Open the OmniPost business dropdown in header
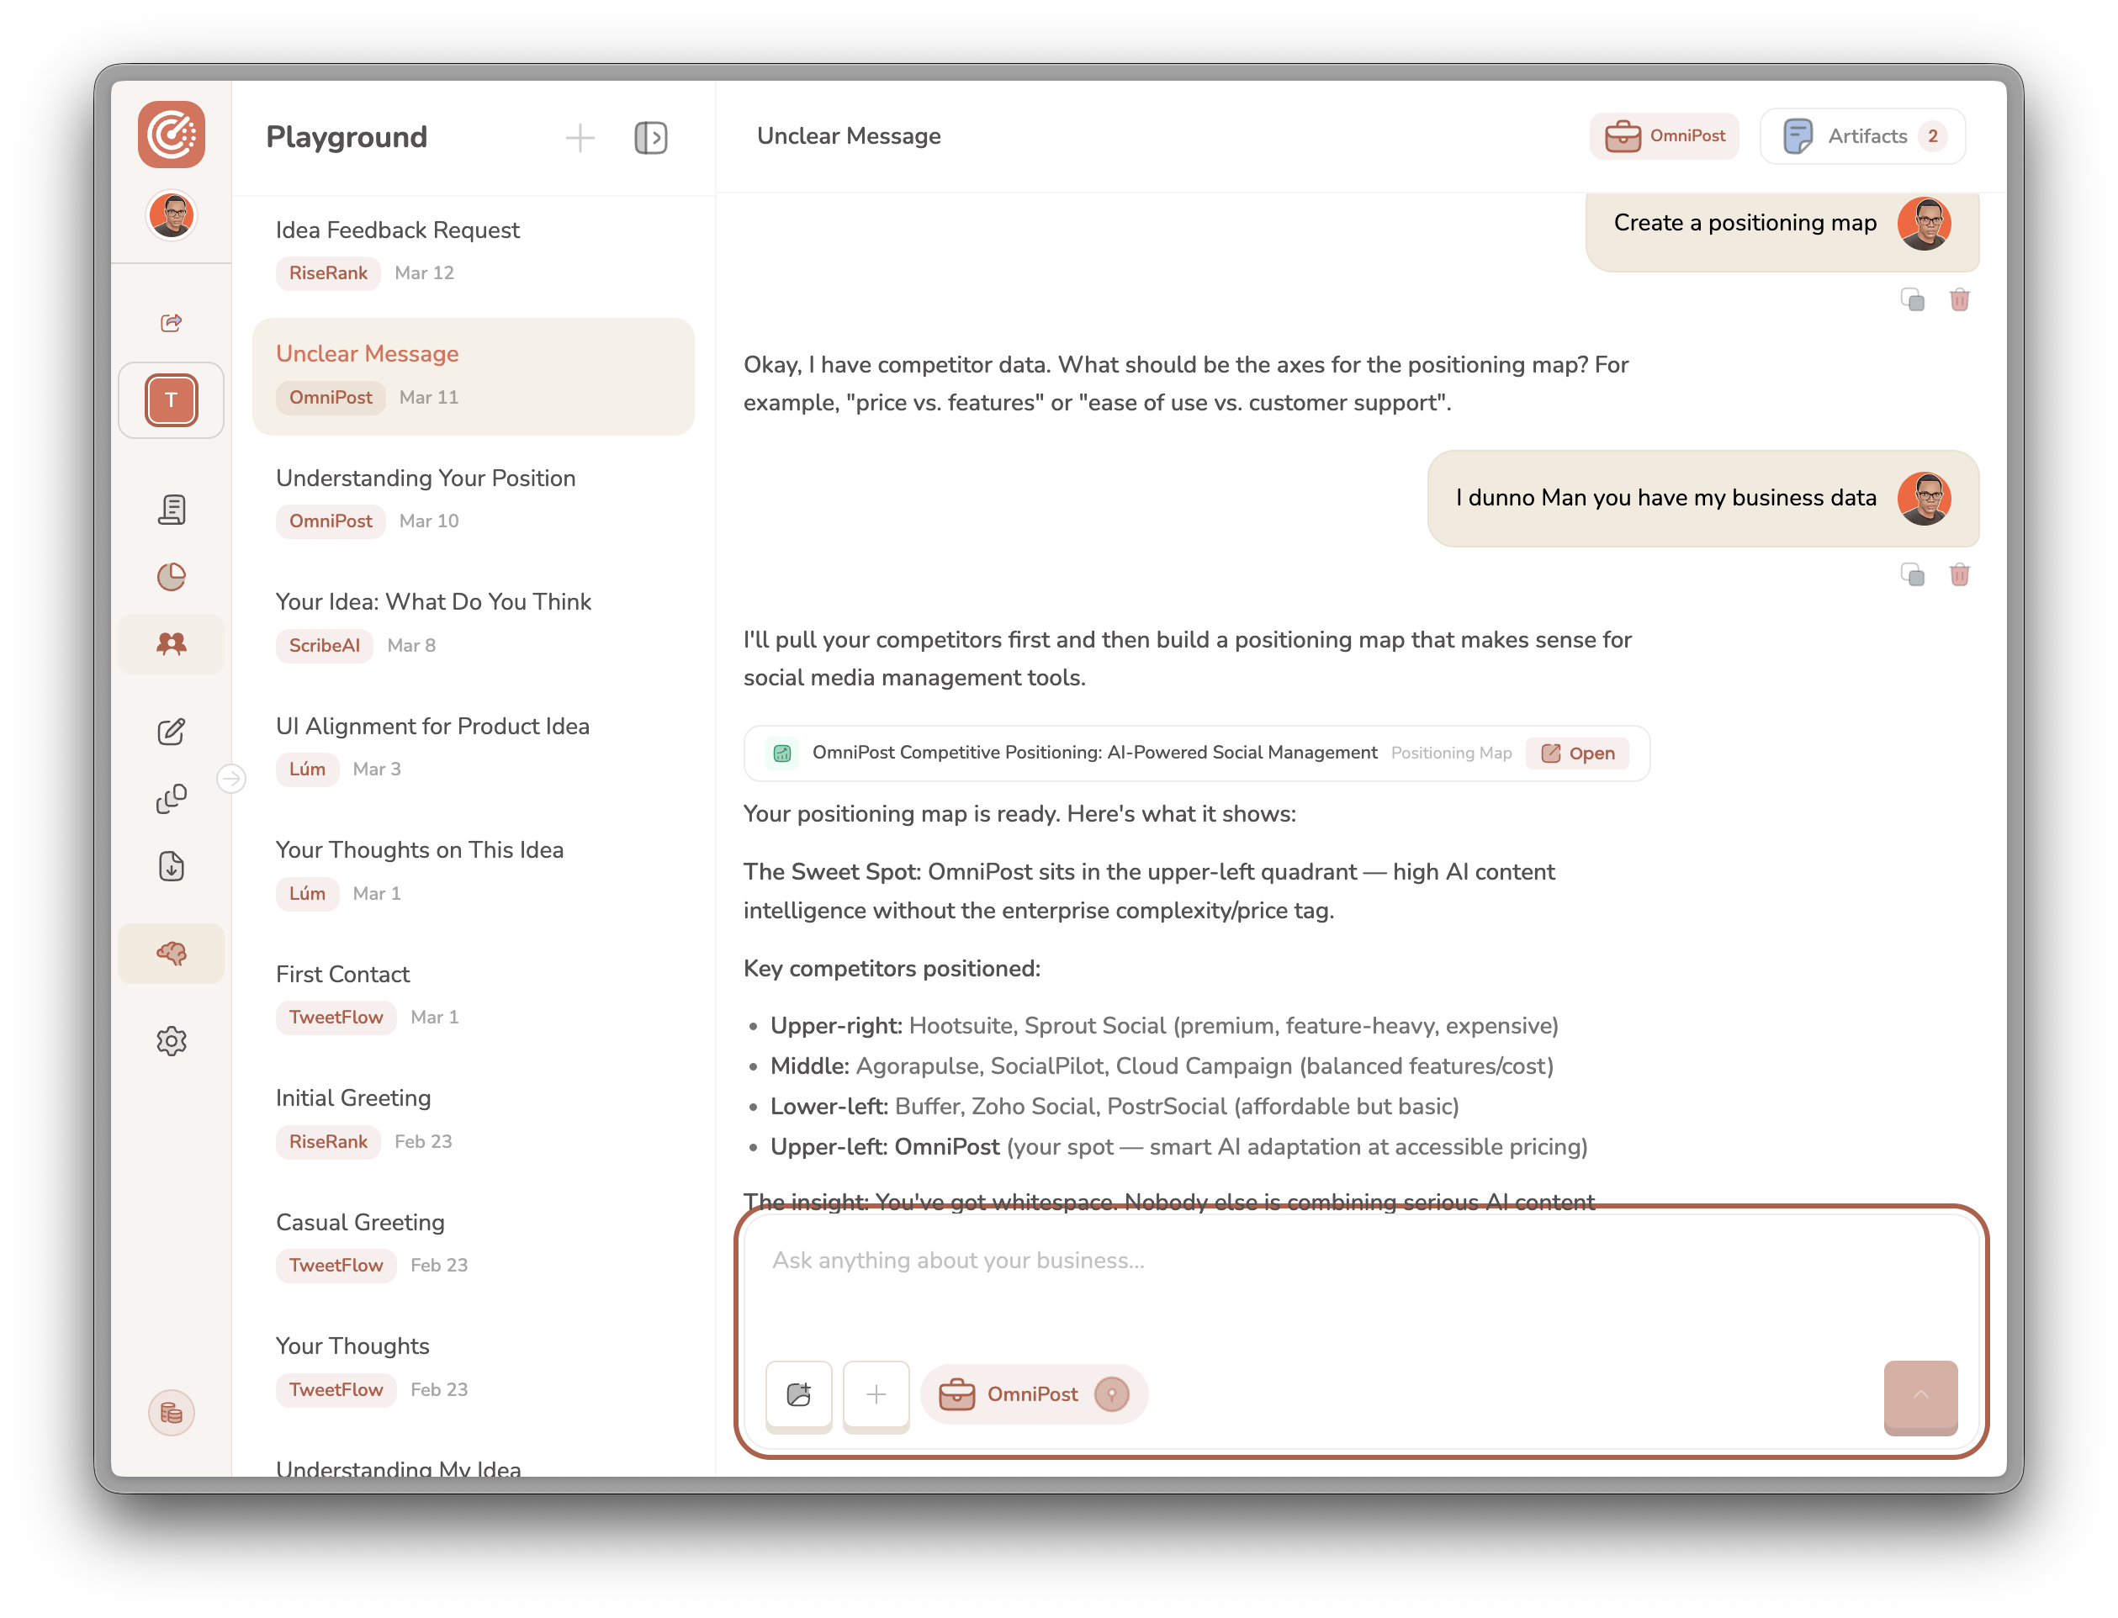This screenshot has width=2118, height=1618. [1665, 135]
